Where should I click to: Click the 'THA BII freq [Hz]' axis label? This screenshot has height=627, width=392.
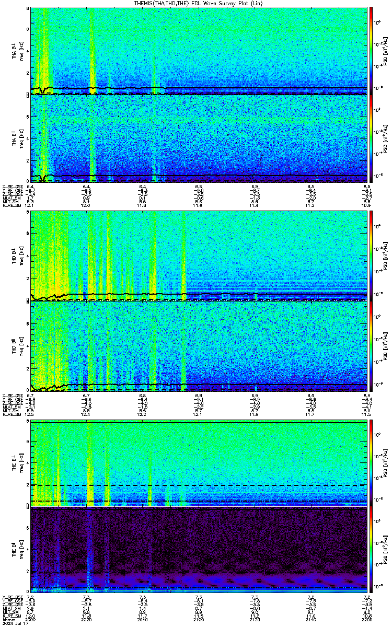point(18,138)
